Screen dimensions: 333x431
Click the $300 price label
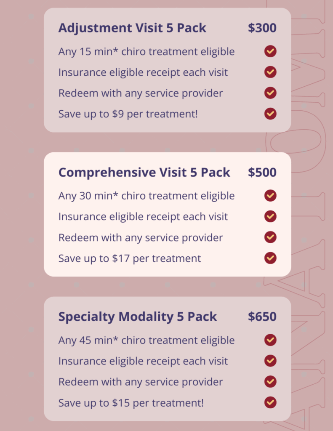[262, 28]
